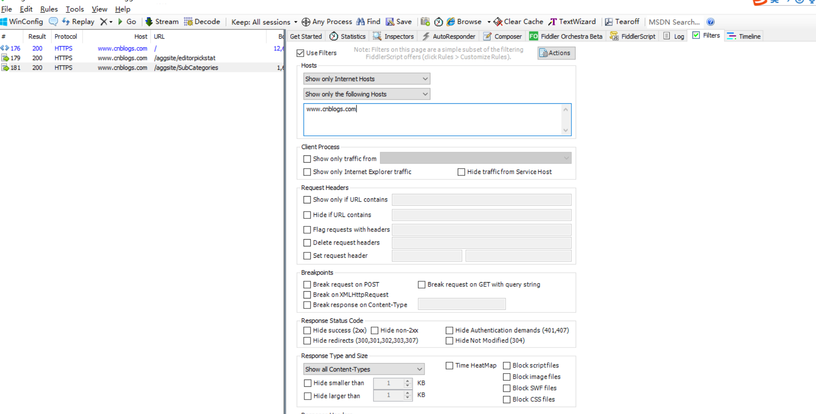This screenshot has width=816, height=414.
Task: Open Find sessions from toolbar
Action: pos(368,22)
